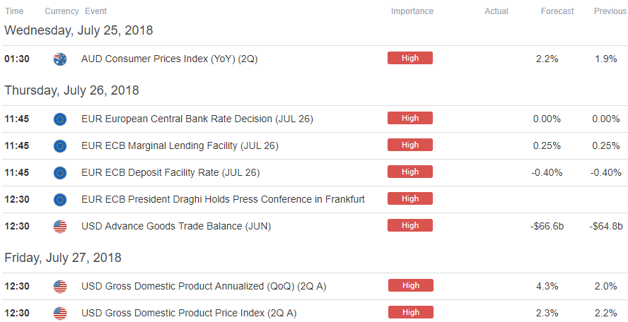Click the EU flag beside Deposit Facility Rate

[60, 173]
